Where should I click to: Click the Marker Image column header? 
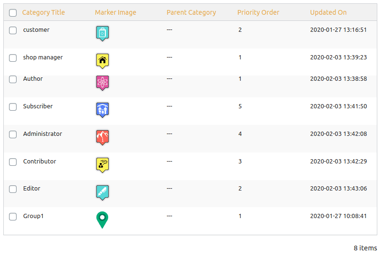pyautogui.click(x=115, y=12)
